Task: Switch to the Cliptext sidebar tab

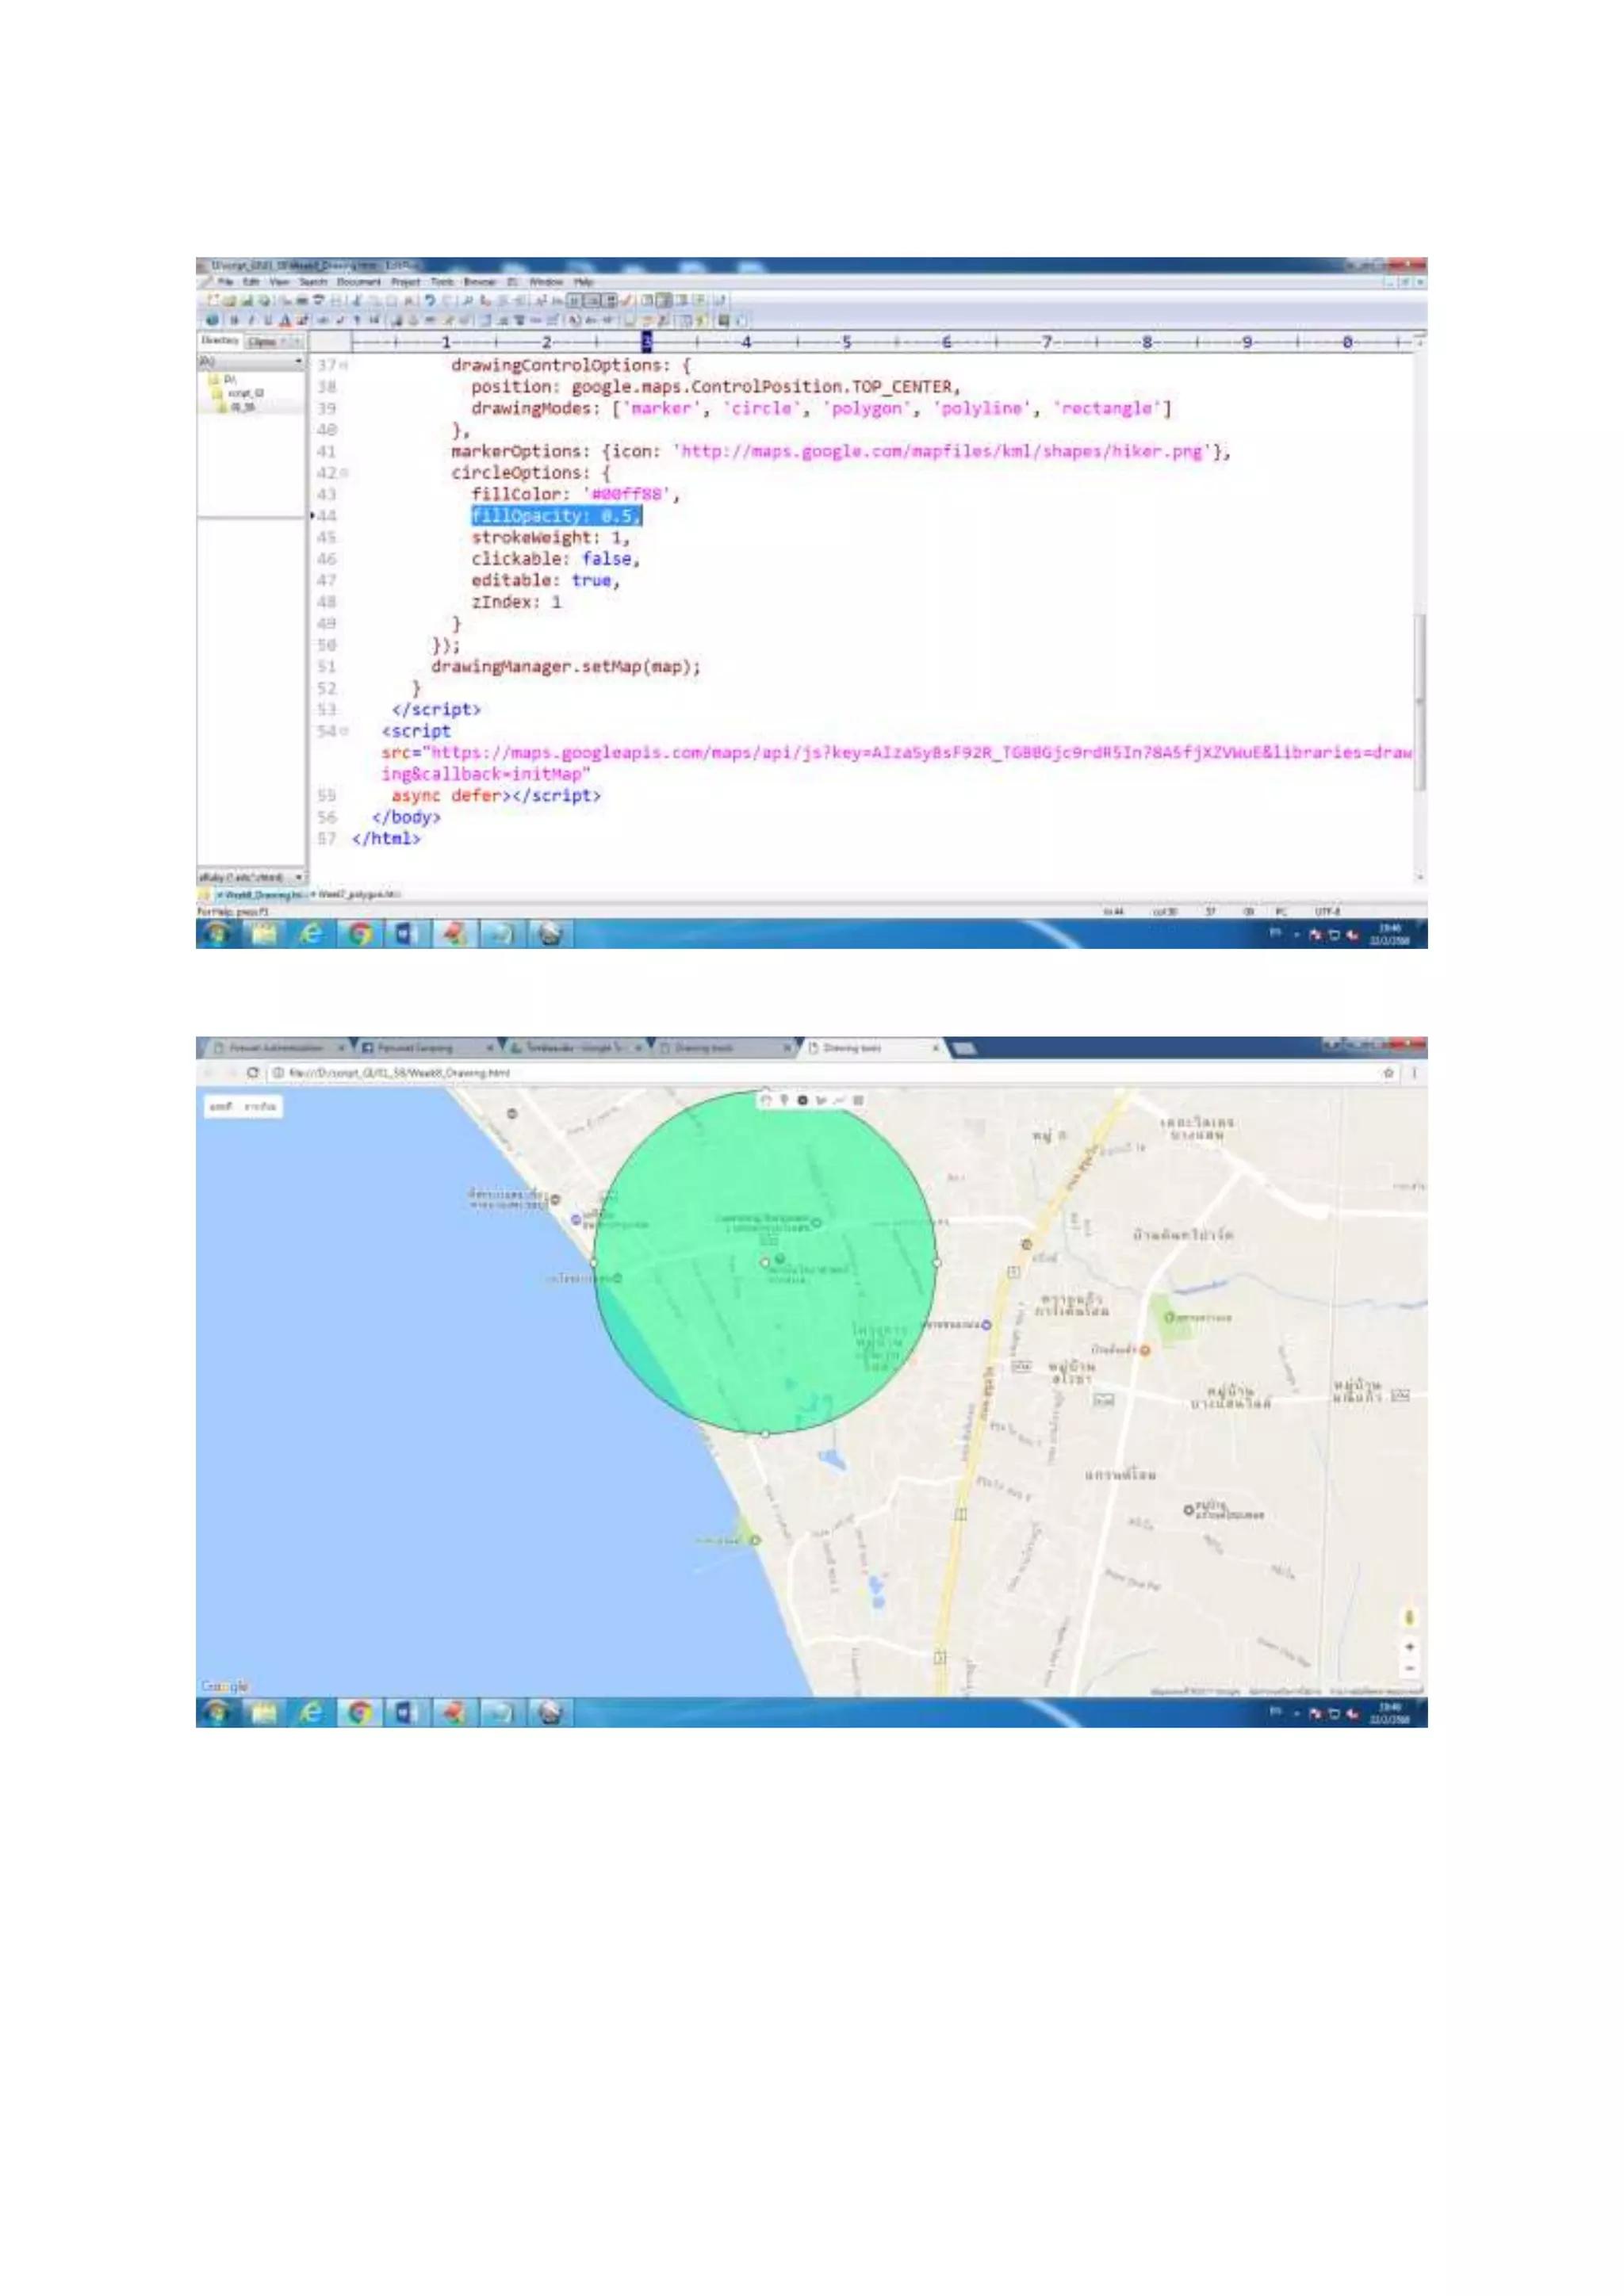Action: point(262,342)
